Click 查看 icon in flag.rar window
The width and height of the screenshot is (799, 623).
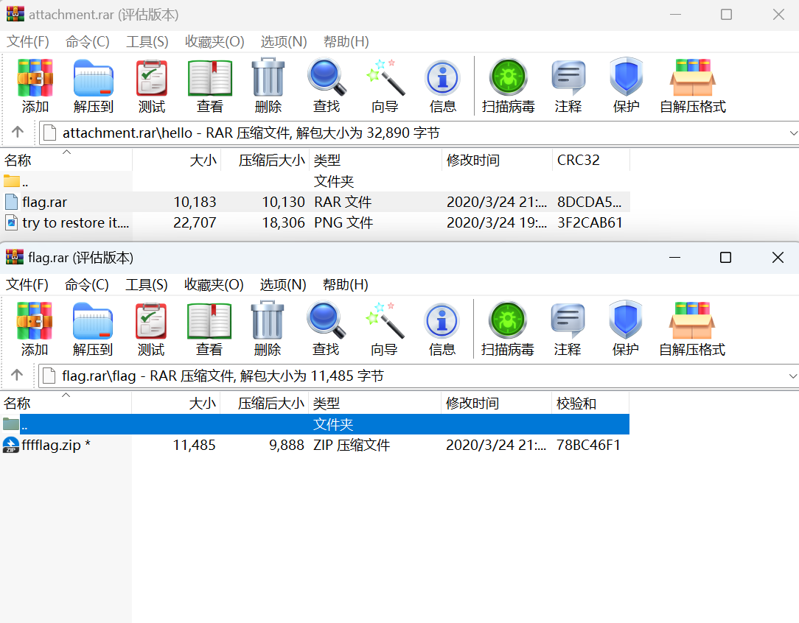(x=209, y=320)
